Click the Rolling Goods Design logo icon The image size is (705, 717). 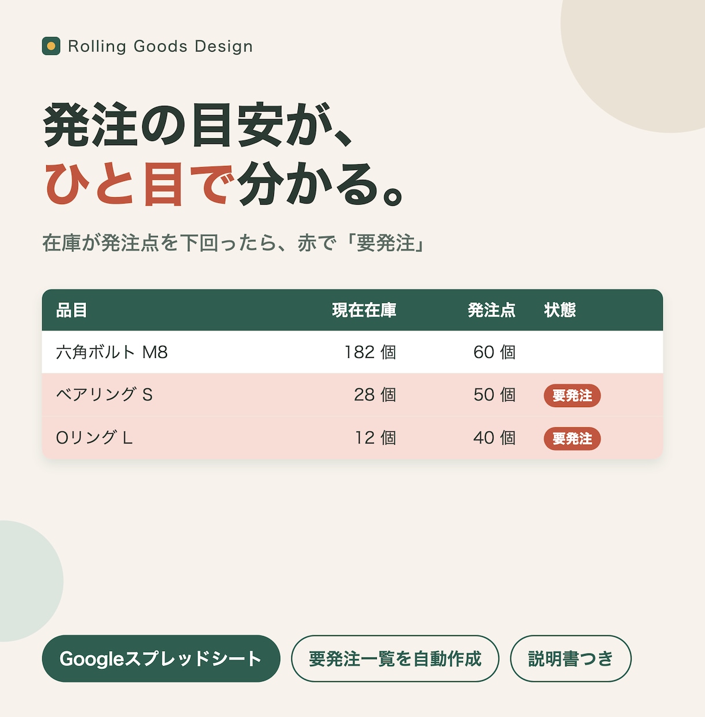point(51,46)
